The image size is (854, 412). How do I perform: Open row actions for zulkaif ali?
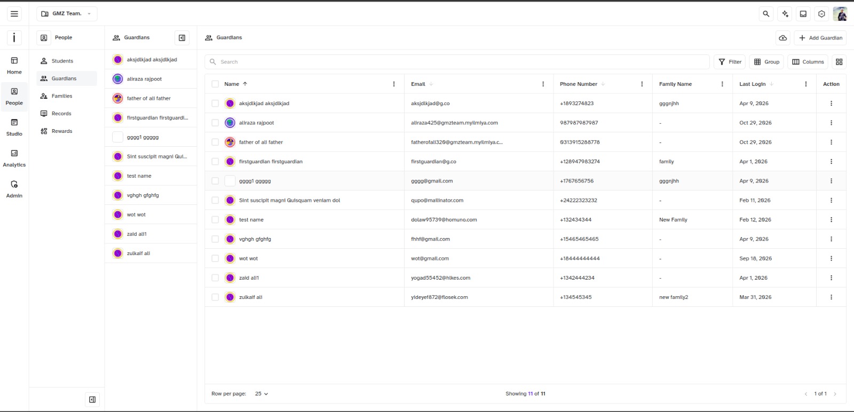pos(831,297)
